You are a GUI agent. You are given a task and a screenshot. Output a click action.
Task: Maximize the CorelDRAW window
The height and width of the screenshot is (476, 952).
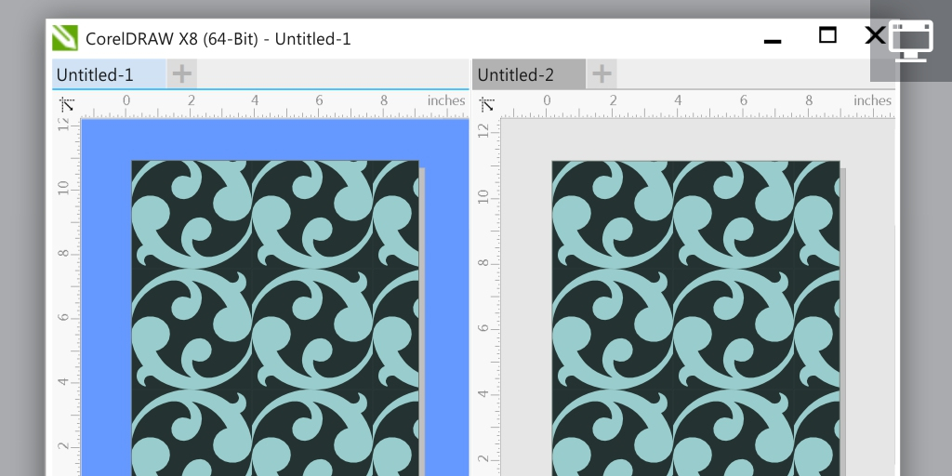(826, 36)
